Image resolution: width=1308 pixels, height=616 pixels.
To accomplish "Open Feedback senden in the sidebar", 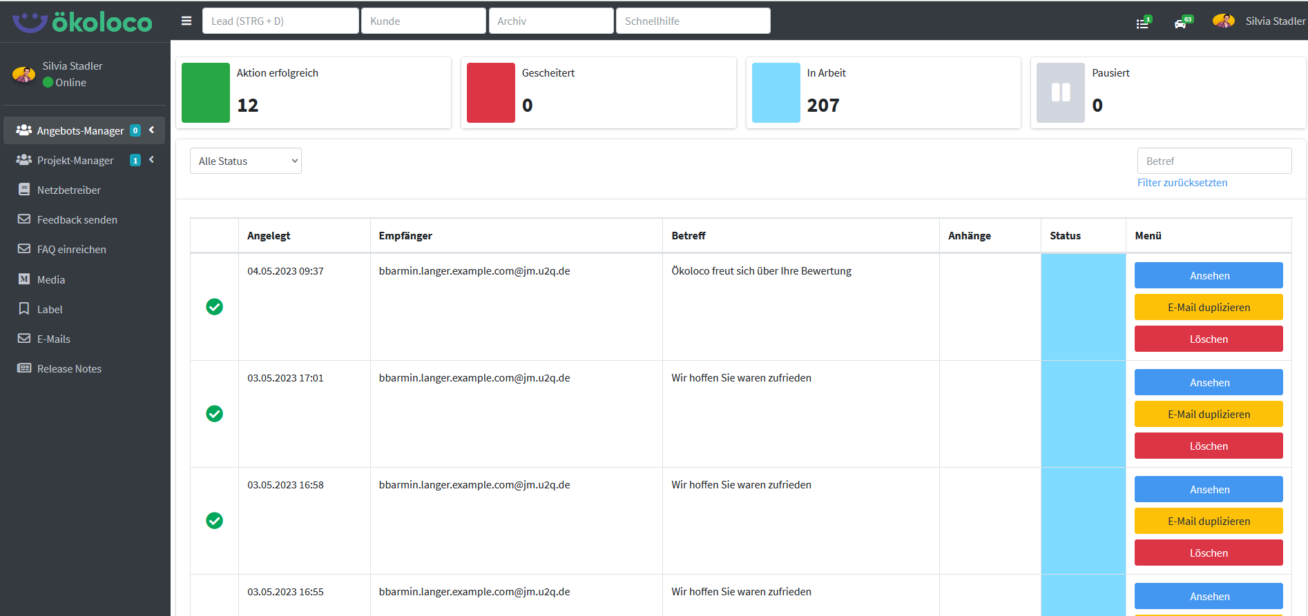I will coord(77,219).
